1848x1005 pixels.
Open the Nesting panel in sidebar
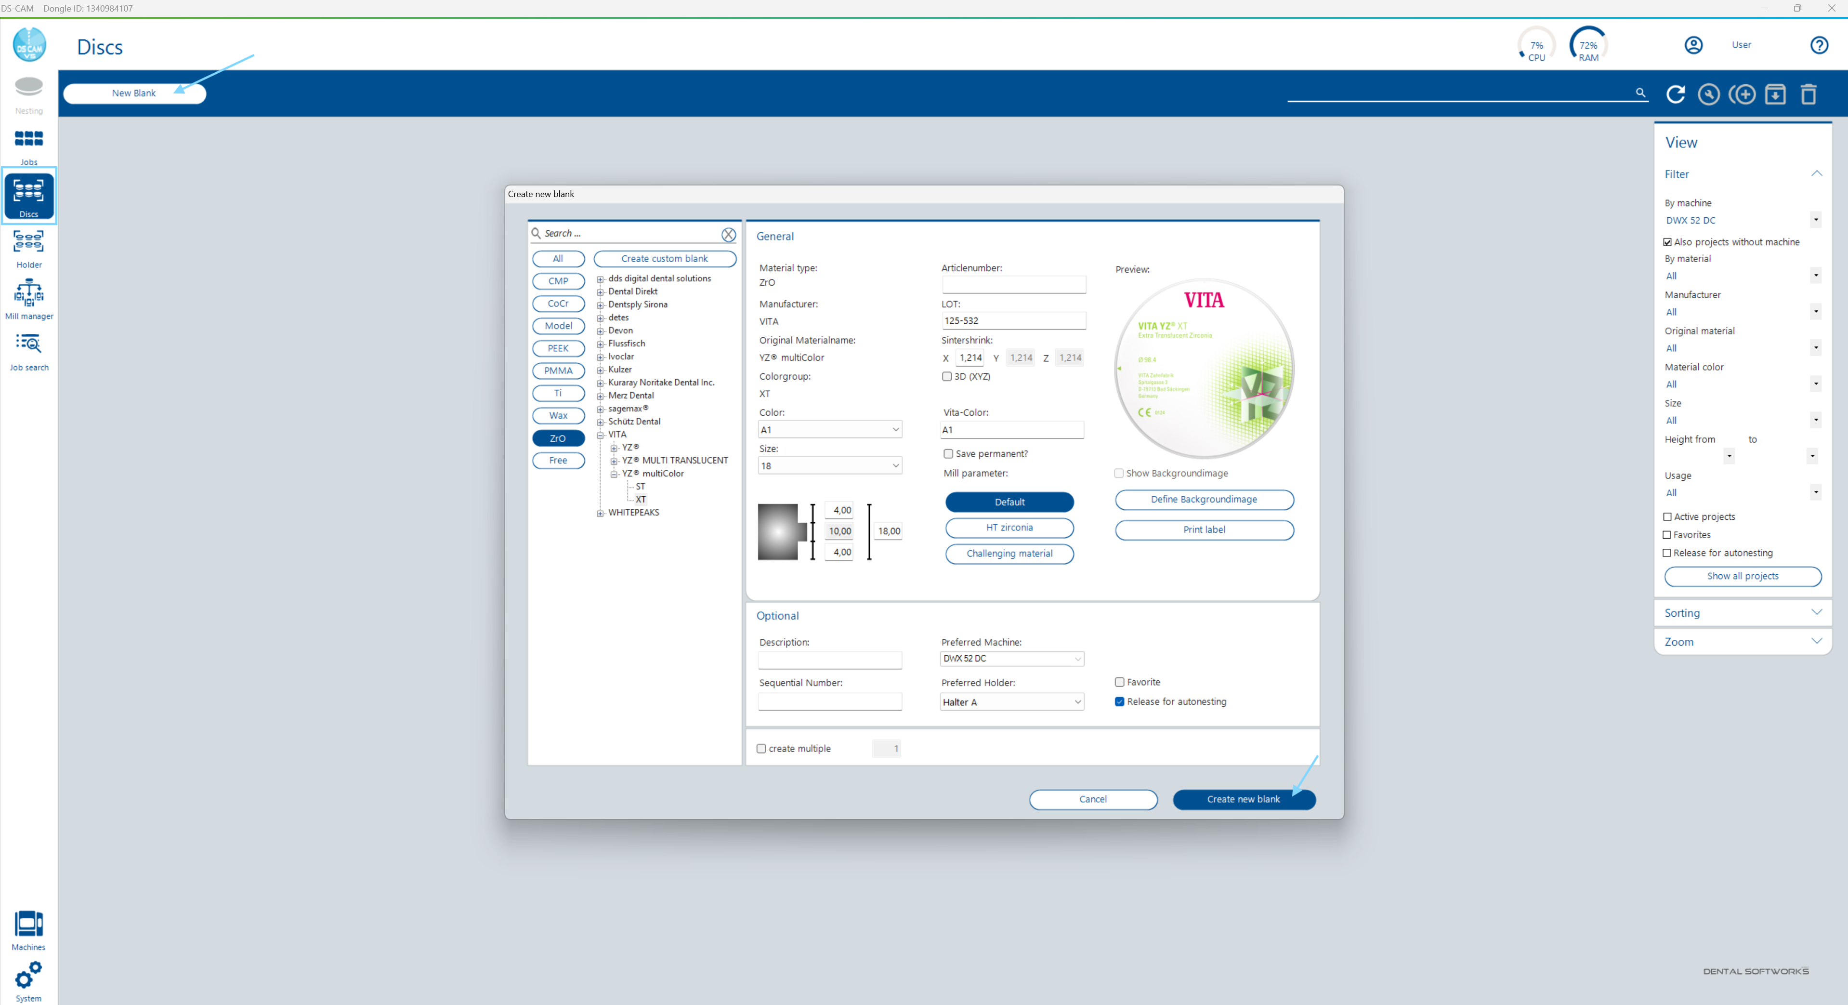[x=29, y=93]
